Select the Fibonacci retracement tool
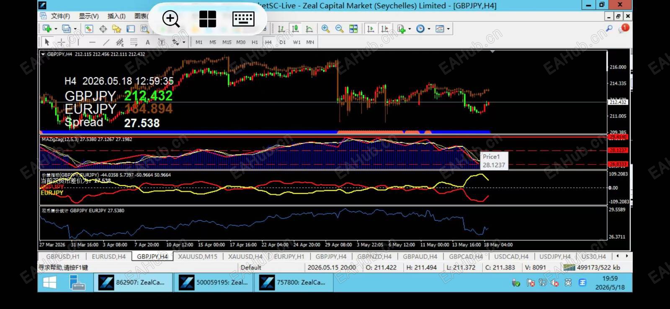Viewport: 670px width, 309px height. pyautogui.click(x=134, y=42)
